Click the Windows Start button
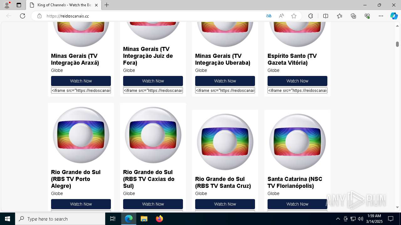The image size is (401, 225). click(8, 219)
